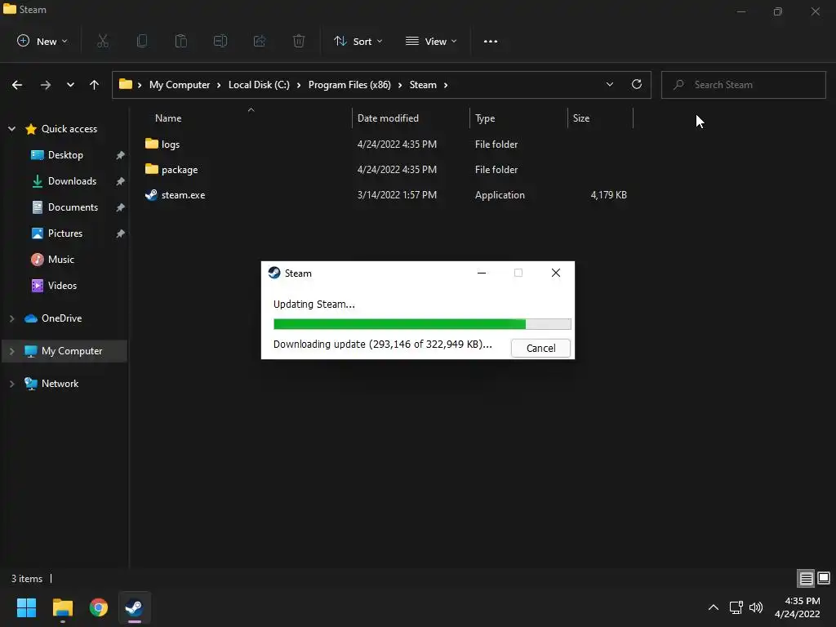
Task: Open File Explorer from the taskbar
Action: [62, 607]
